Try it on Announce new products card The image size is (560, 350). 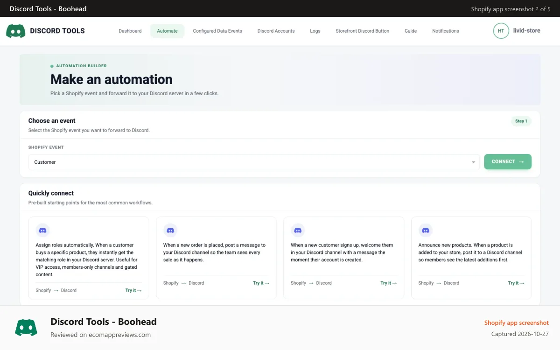pos(516,283)
